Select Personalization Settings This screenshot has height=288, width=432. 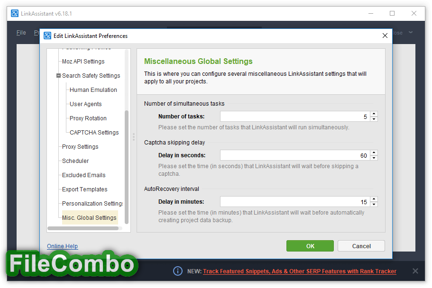[x=92, y=204]
